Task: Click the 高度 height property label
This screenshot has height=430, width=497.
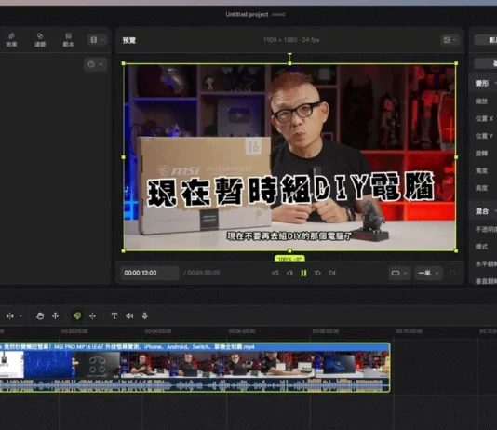Action: (481, 188)
